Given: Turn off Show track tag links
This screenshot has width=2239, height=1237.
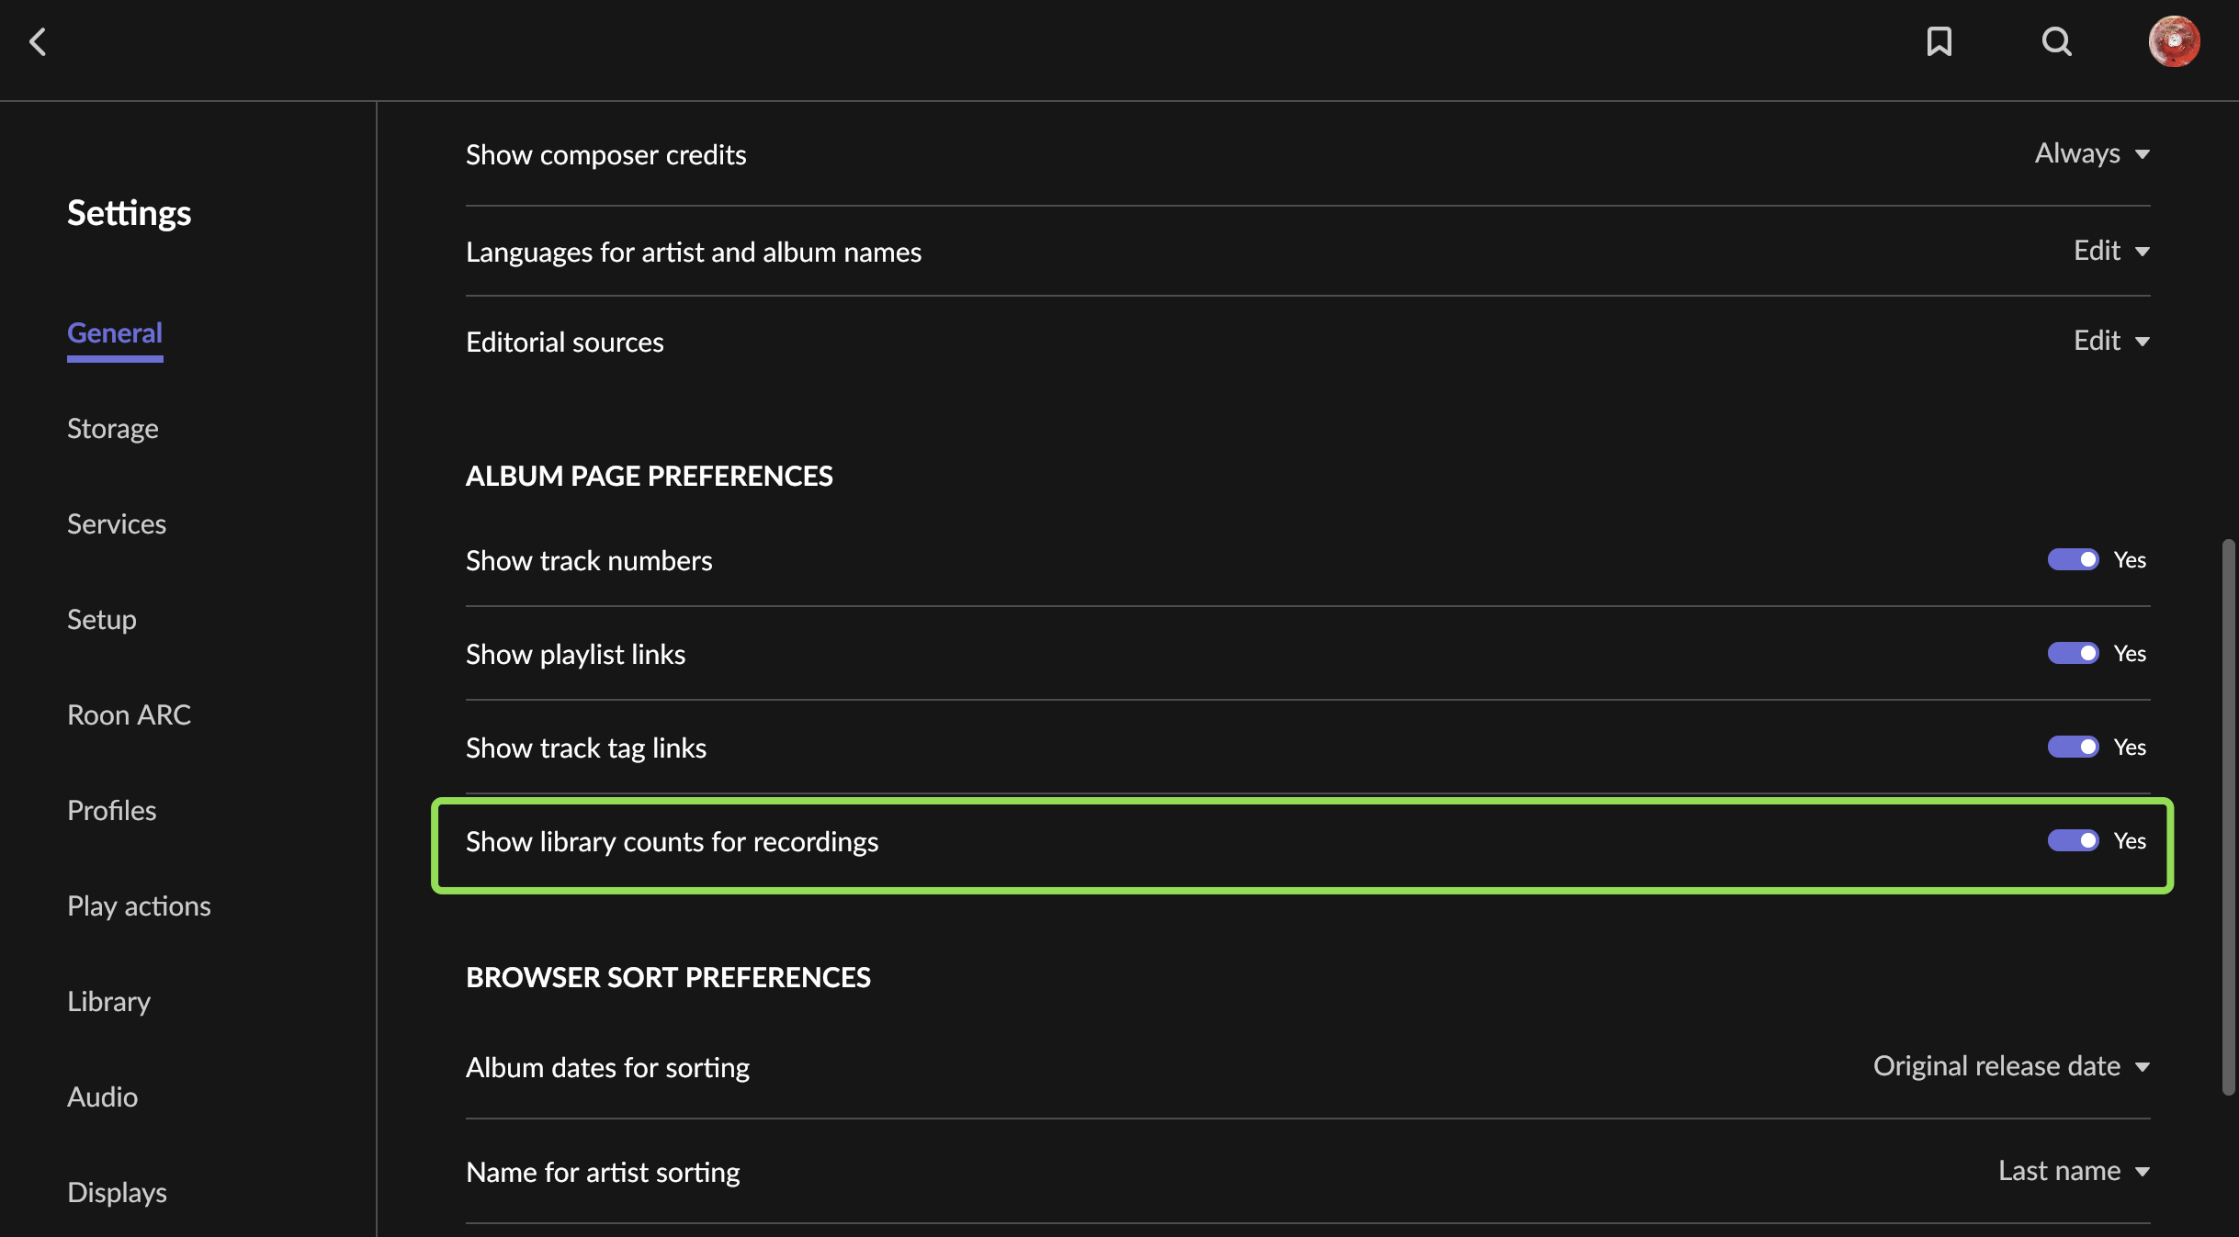Looking at the screenshot, I should coord(2073,748).
